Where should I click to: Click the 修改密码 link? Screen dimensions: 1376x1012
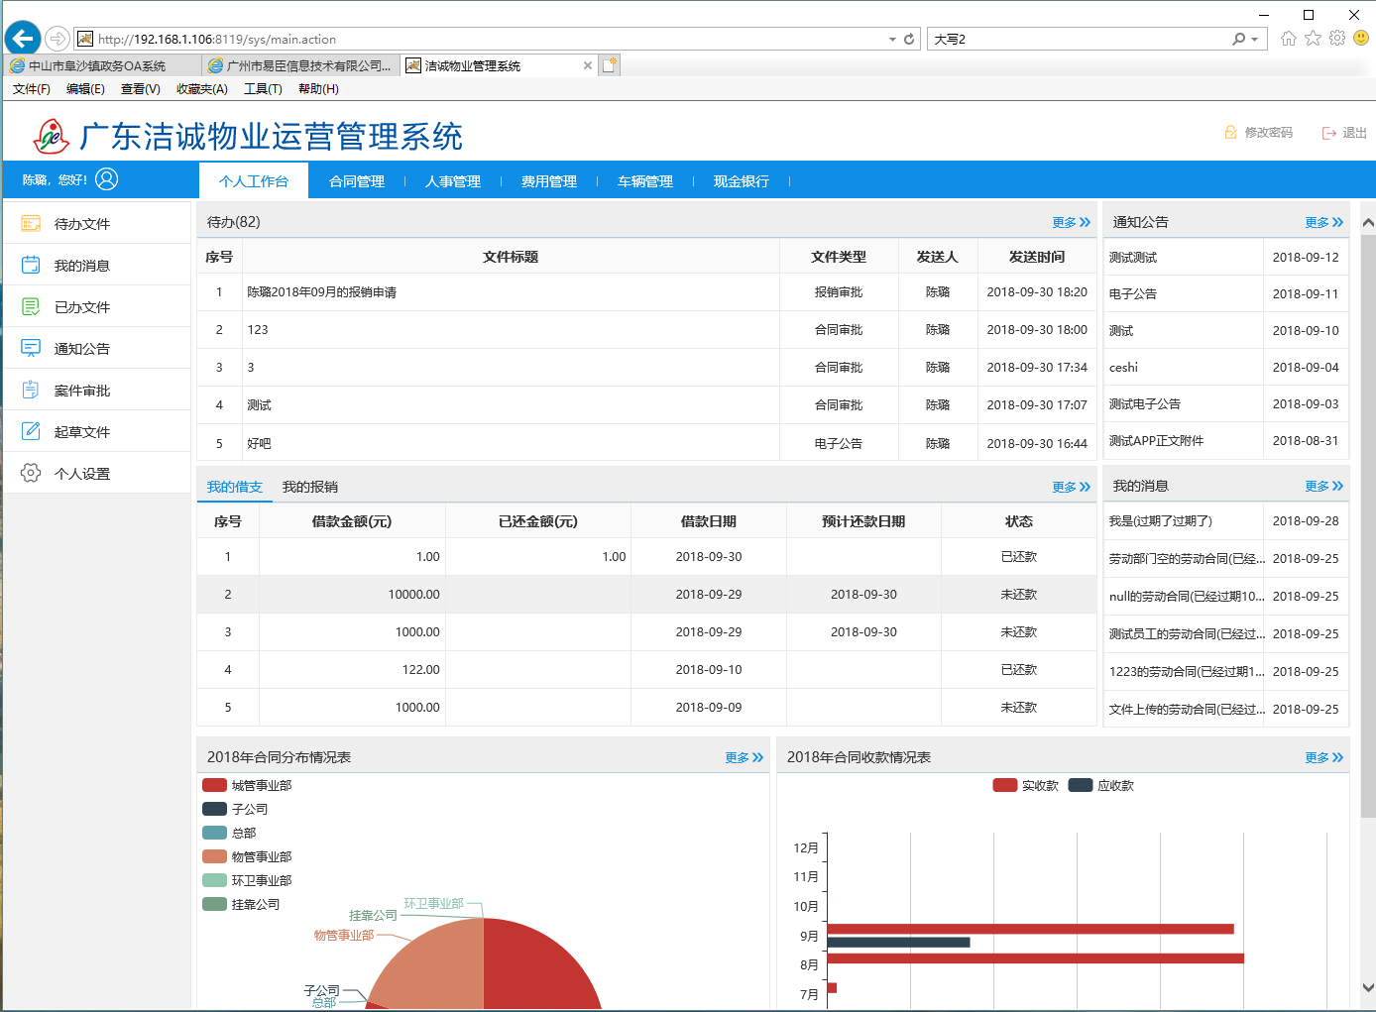pos(1269,133)
